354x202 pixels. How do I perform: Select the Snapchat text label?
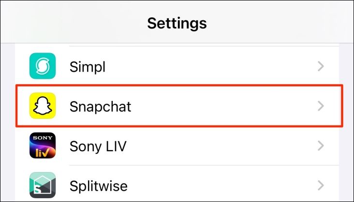[x=100, y=106]
